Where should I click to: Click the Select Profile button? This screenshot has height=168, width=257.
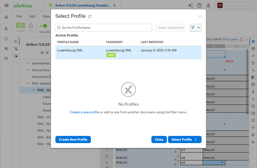coord(185,139)
